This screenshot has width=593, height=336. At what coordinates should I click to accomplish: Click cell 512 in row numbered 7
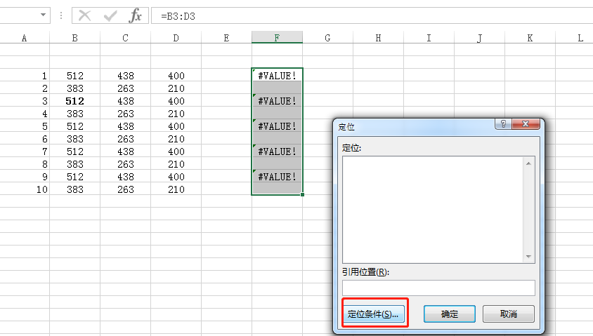(75, 152)
